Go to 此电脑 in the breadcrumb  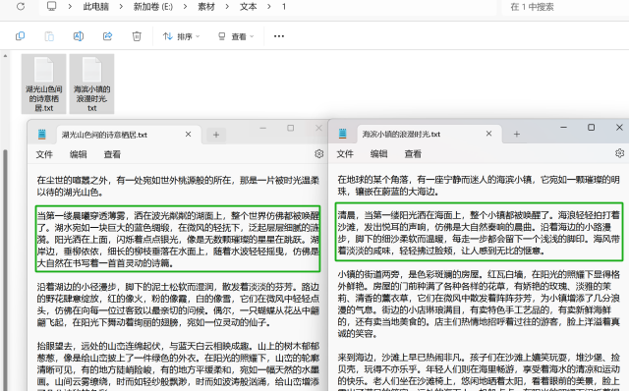96,7
